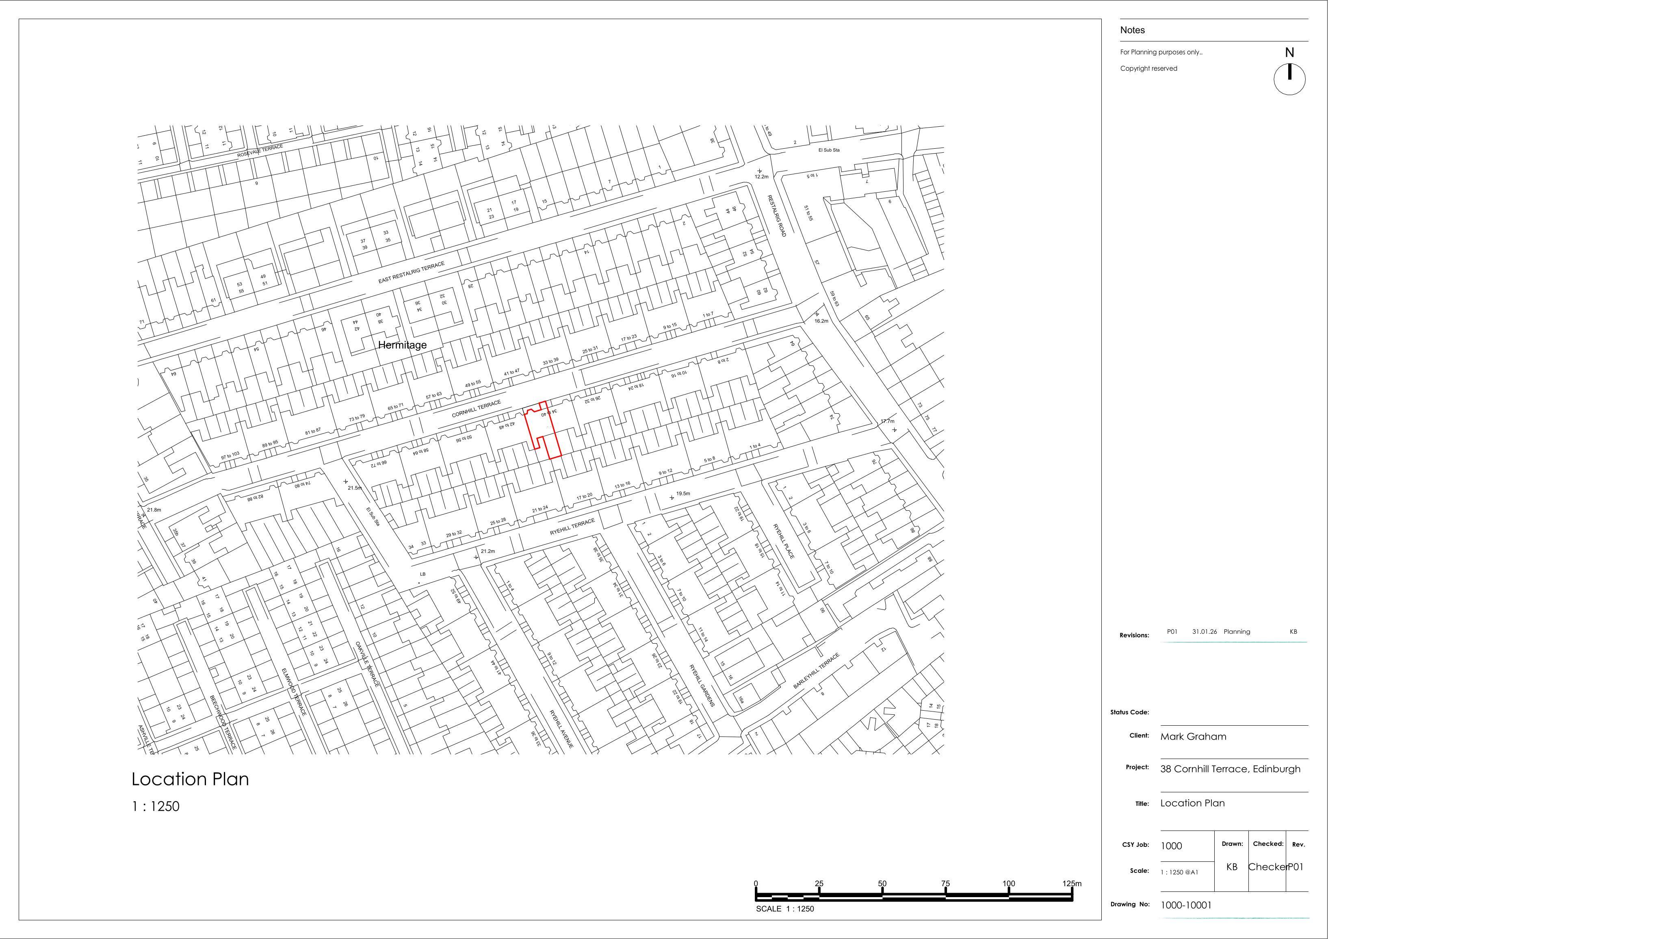Click the '21.2m' spot height
Image resolution: width=1664 pixels, height=939 pixels.
[x=487, y=551]
